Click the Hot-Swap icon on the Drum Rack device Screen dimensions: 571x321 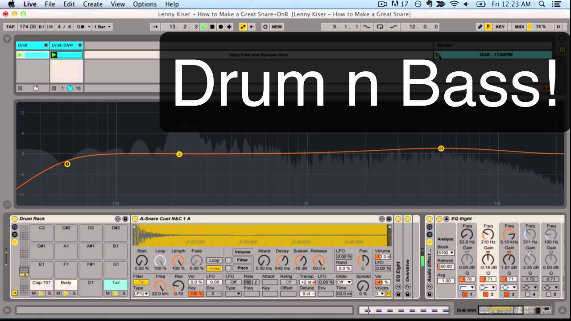tap(117, 218)
